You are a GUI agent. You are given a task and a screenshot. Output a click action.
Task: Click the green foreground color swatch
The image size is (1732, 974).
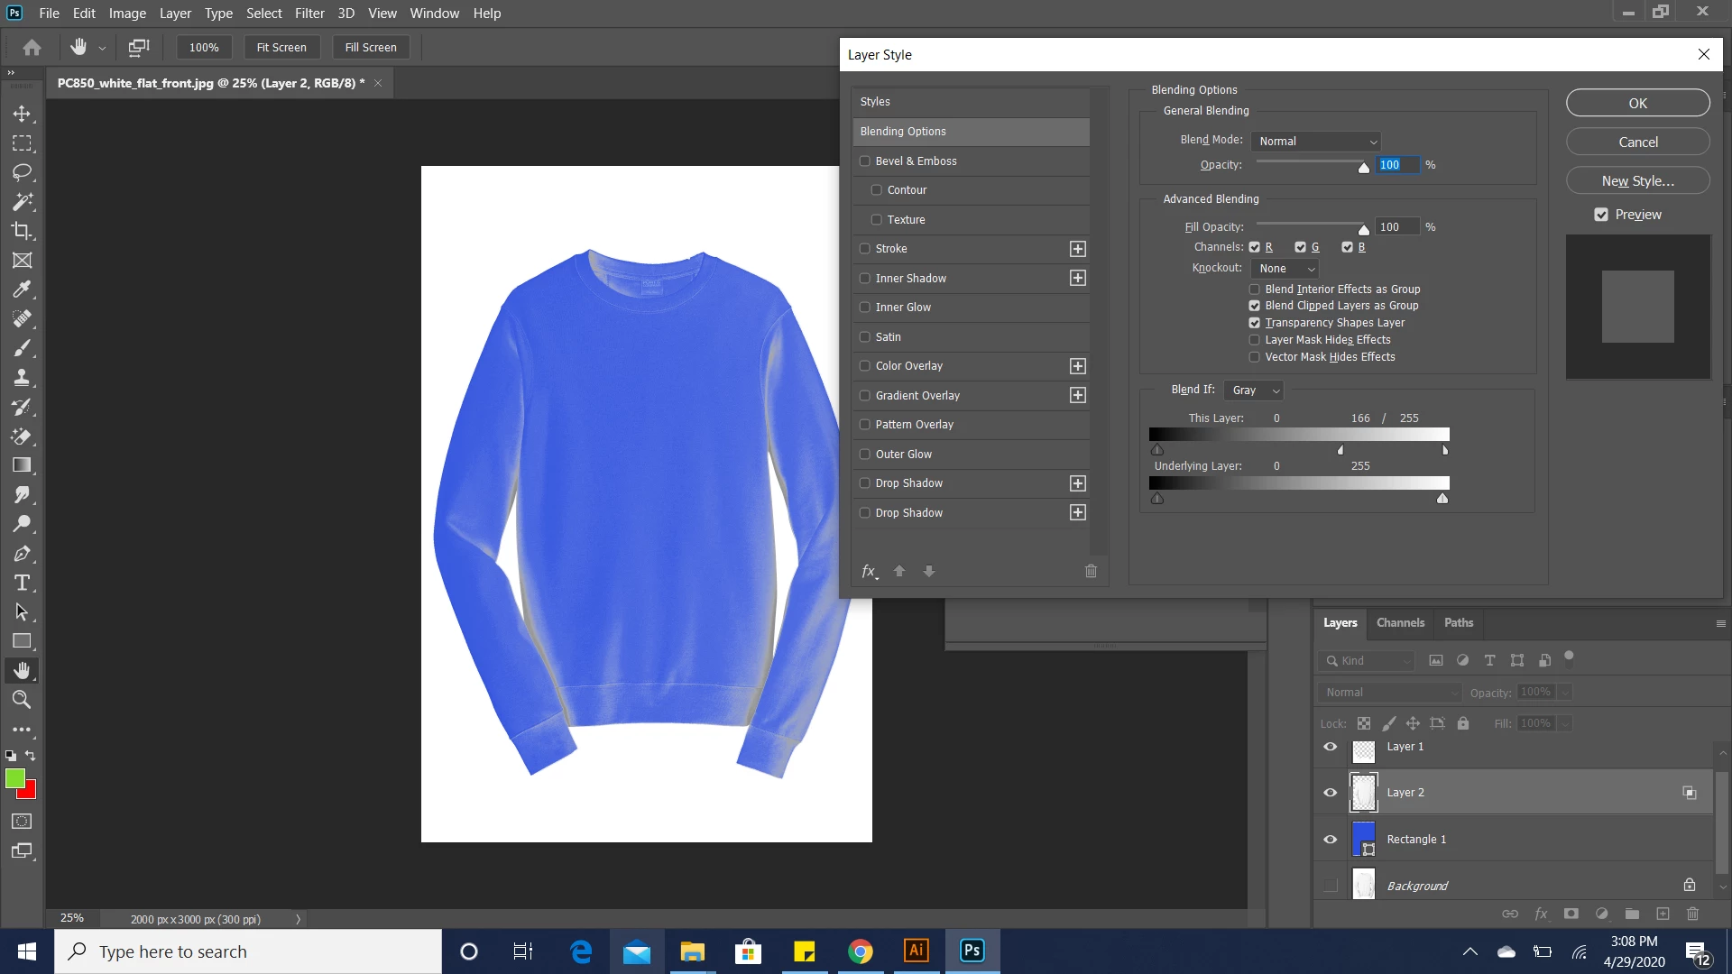pyautogui.click(x=14, y=778)
